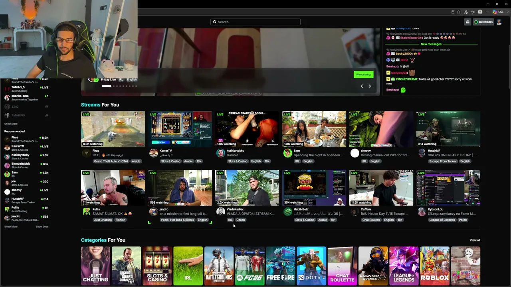
Task: Click Watch now on featured stream
Action: point(363,75)
